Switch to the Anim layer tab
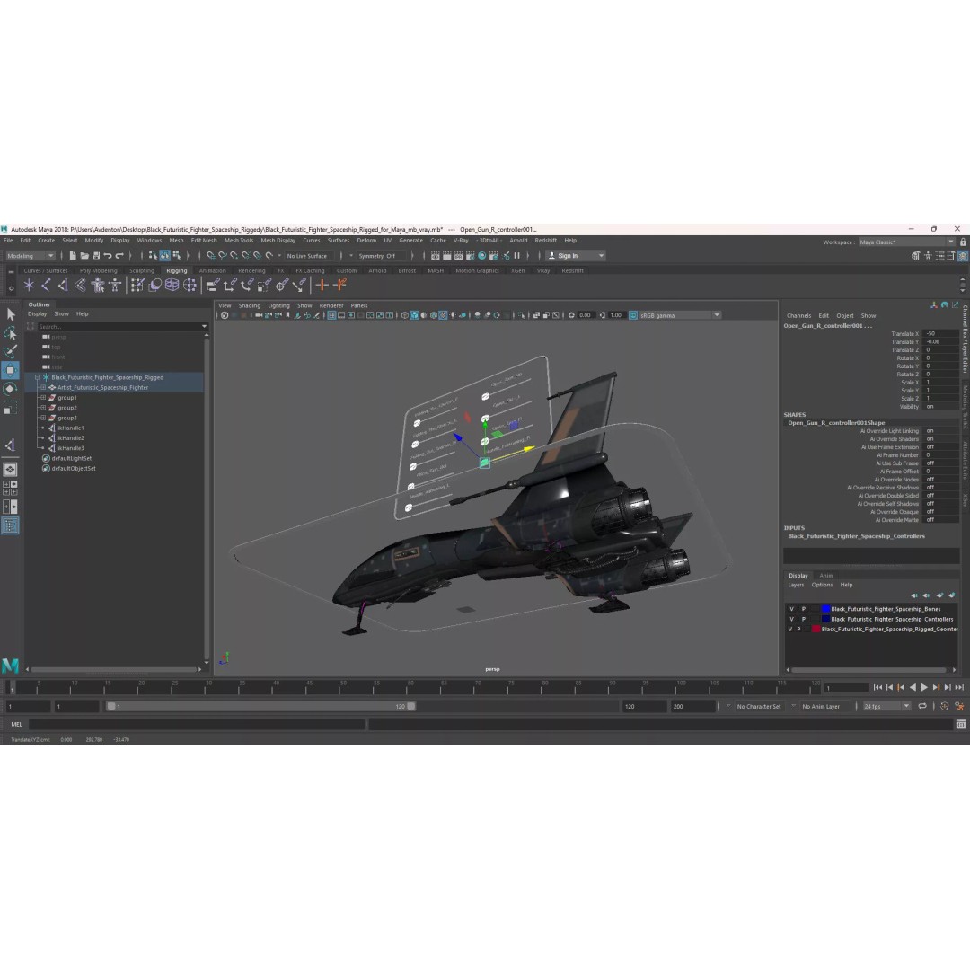 tap(826, 576)
